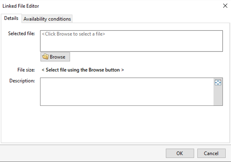Click the folder icon on Browse button
Screen dimensions: 231x162
45,57
